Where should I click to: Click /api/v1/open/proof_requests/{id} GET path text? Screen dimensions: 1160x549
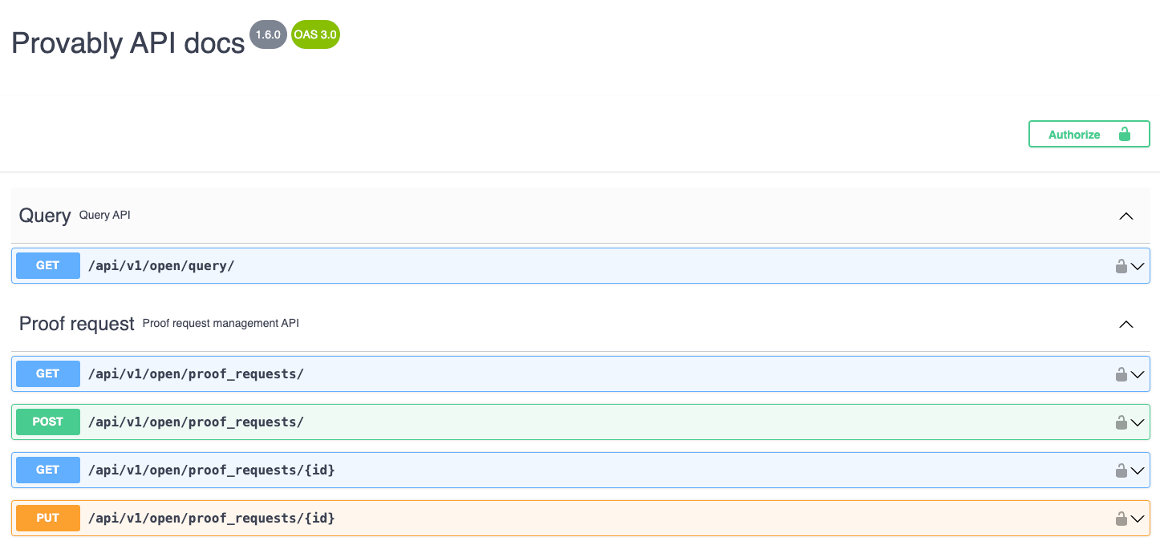pyautogui.click(x=211, y=470)
